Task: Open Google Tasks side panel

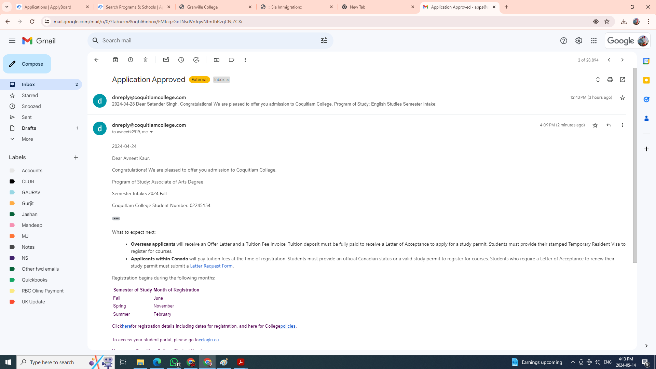Action: 646,99
